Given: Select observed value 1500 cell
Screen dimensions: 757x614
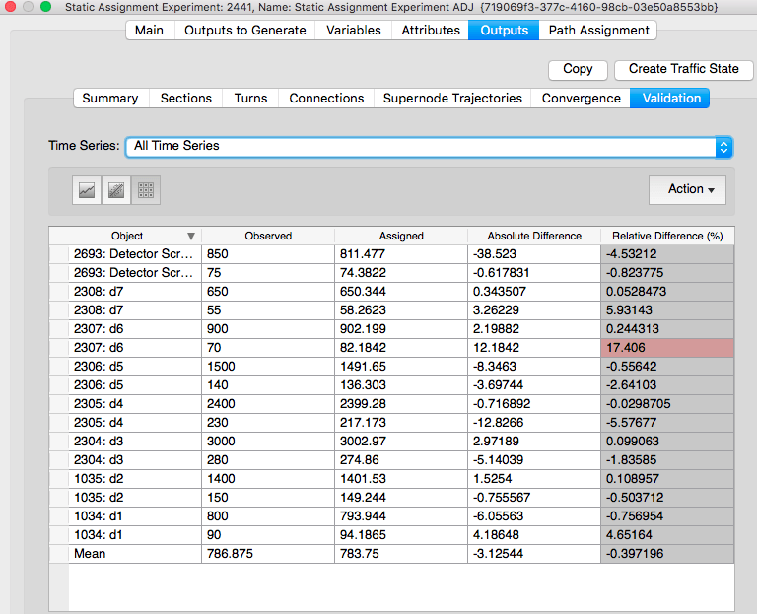Looking at the screenshot, I should 268,367.
